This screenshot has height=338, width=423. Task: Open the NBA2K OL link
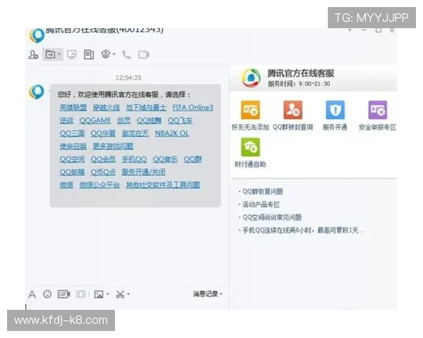click(172, 133)
